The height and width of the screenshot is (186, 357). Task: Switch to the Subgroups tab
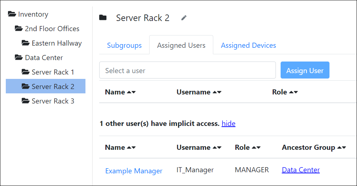[x=124, y=45]
